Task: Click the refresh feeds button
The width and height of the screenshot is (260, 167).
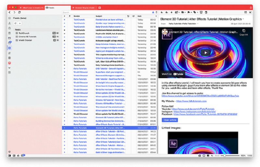Action: click(16, 23)
